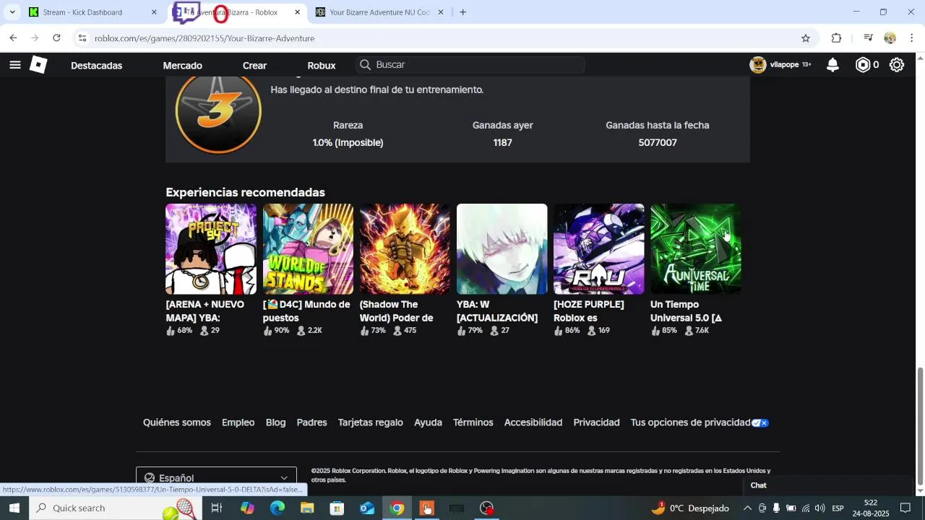Screen dimensions: 925x520
Task: Open the Project 94 YBA Arena thumbnail
Action: [x=211, y=248]
